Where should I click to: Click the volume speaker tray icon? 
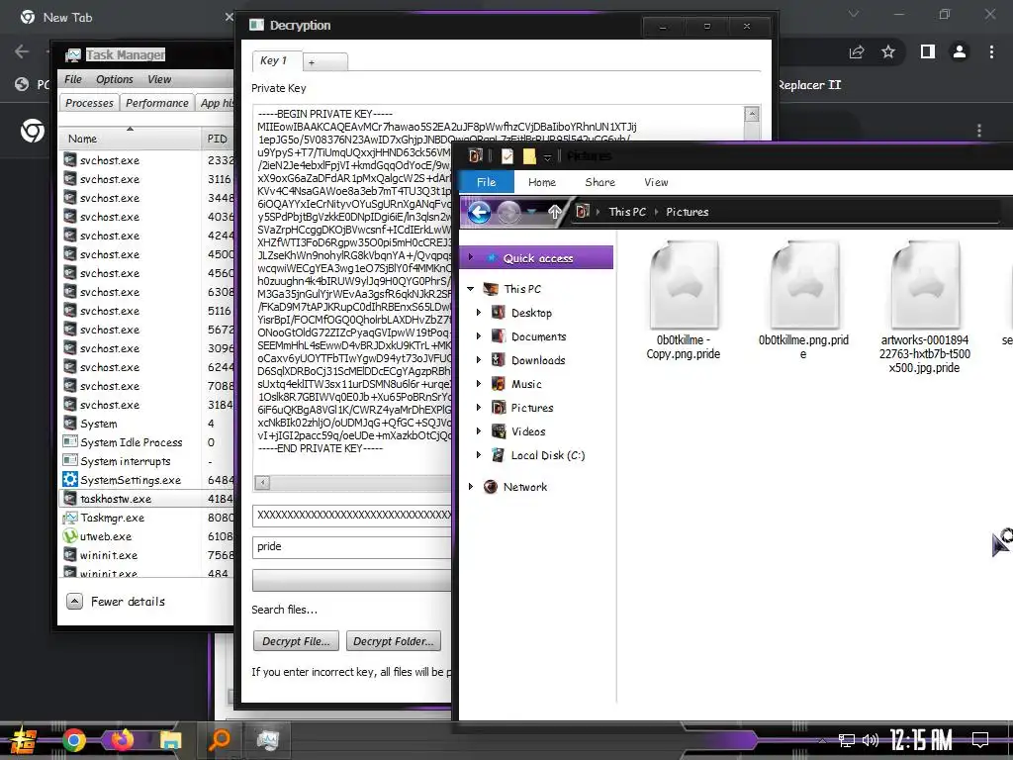pyautogui.click(x=871, y=740)
